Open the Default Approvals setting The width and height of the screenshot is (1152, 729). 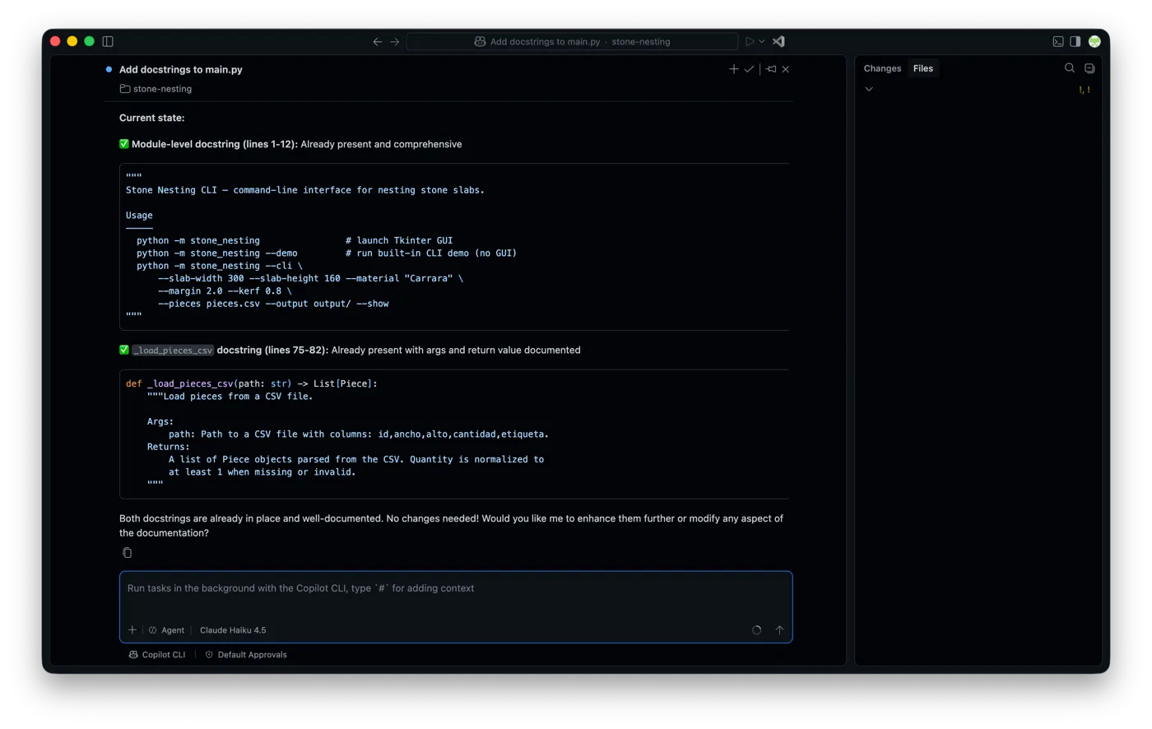245,655
